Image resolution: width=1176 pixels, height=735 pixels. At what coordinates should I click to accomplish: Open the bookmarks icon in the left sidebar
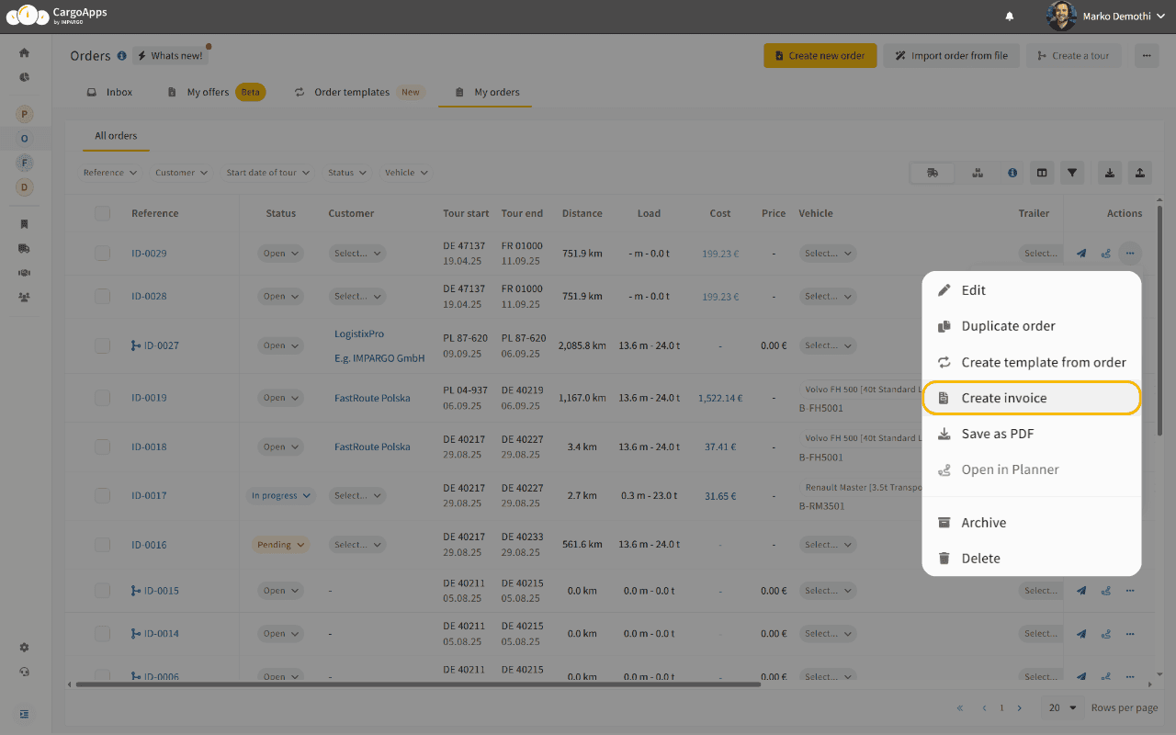tap(24, 223)
